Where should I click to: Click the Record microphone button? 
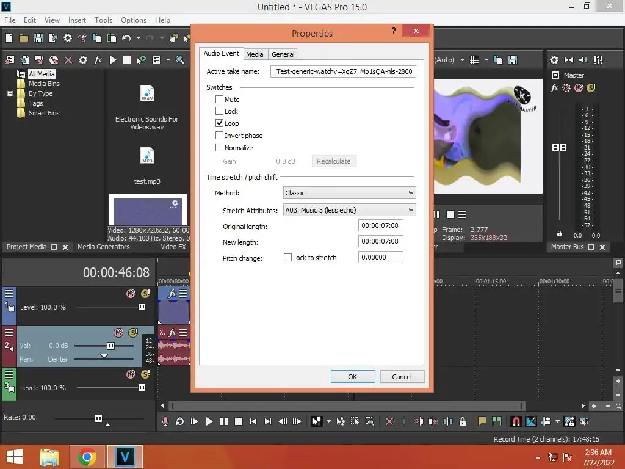165,421
